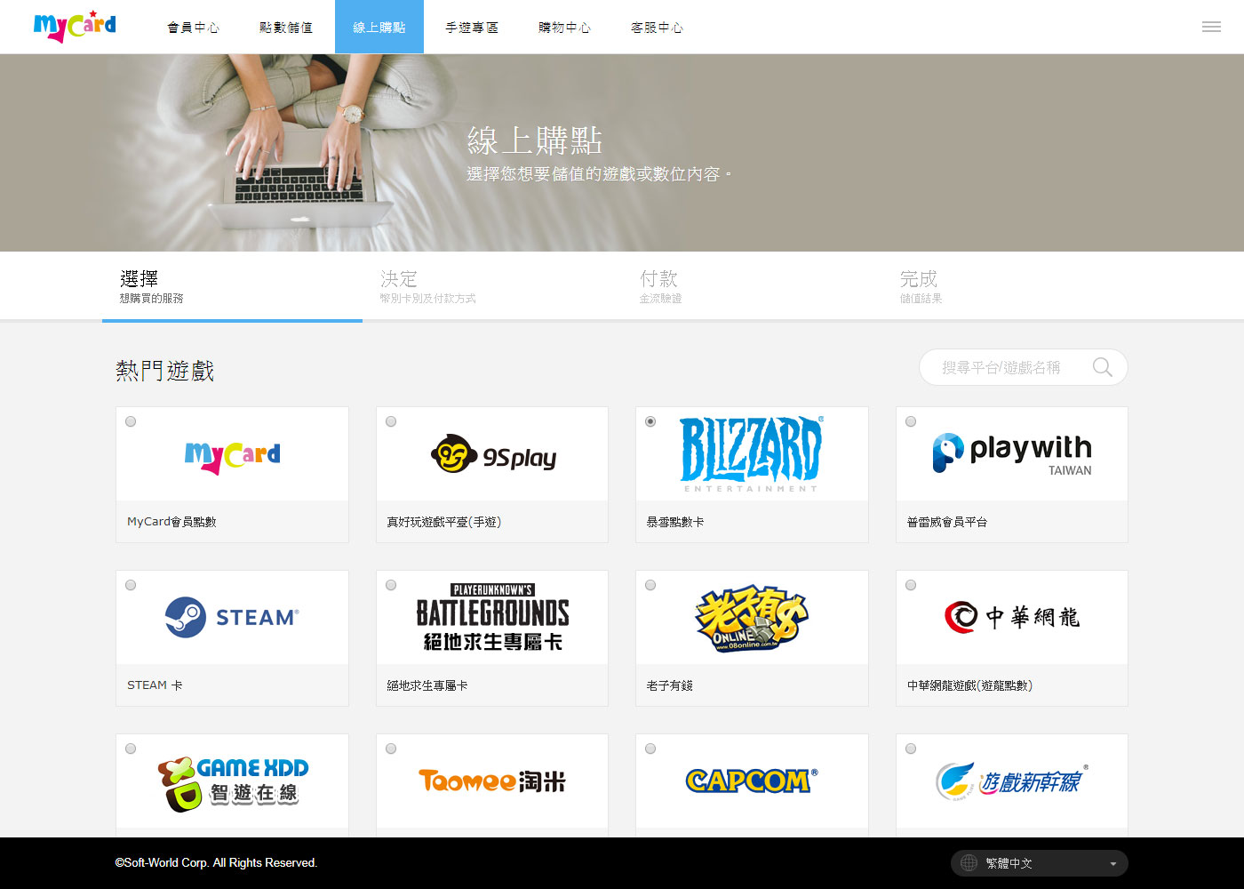The height and width of the screenshot is (889, 1244).
Task: Click the 暴雪點數卡 label
Action: [x=675, y=522]
